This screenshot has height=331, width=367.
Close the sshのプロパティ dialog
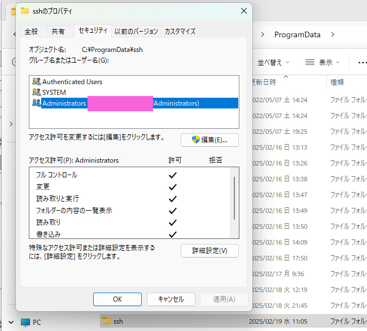[x=244, y=11]
